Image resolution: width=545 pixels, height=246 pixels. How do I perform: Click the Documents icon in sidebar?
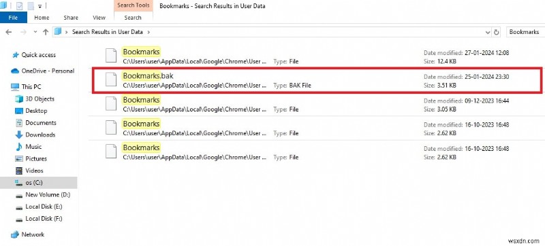click(19, 123)
